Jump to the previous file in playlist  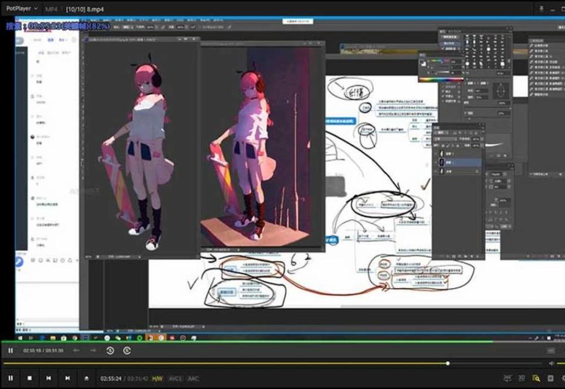[x=49, y=378]
